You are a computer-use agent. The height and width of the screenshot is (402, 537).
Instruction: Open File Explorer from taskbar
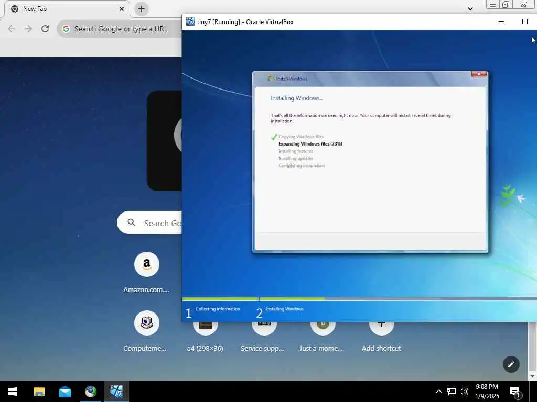click(x=39, y=392)
